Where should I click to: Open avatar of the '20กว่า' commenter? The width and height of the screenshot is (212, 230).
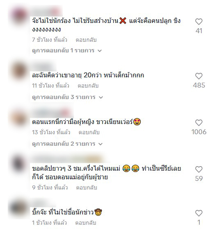tap(19, 71)
